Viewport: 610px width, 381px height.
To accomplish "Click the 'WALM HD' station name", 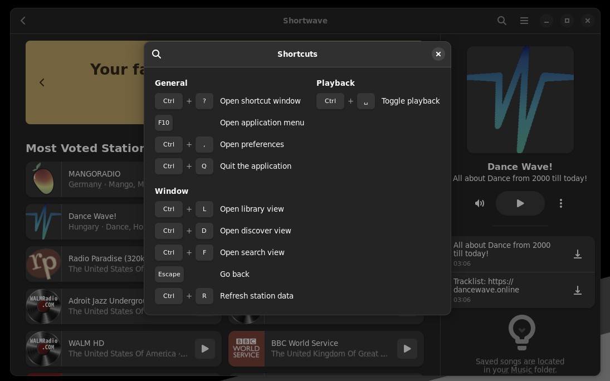I will coord(86,343).
